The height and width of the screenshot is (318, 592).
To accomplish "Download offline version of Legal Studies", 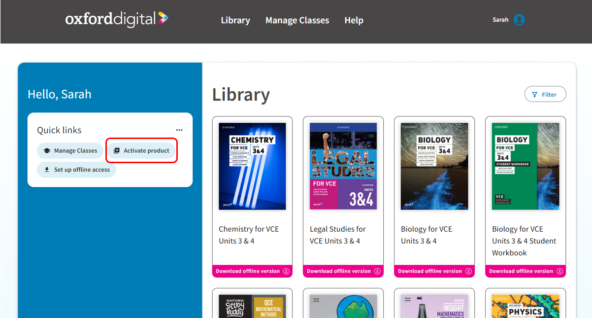I will (x=343, y=271).
